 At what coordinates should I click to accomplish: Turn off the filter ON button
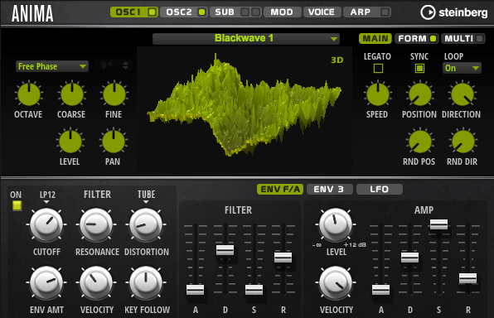point(17,205)
